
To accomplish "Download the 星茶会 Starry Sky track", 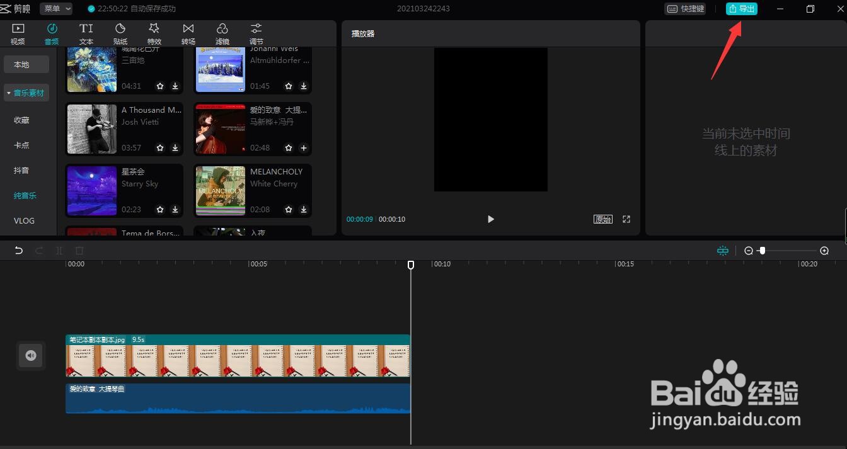I will click(175, 210).
